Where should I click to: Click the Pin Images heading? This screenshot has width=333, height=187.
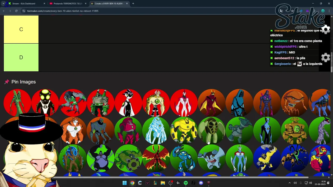(23, 82)
